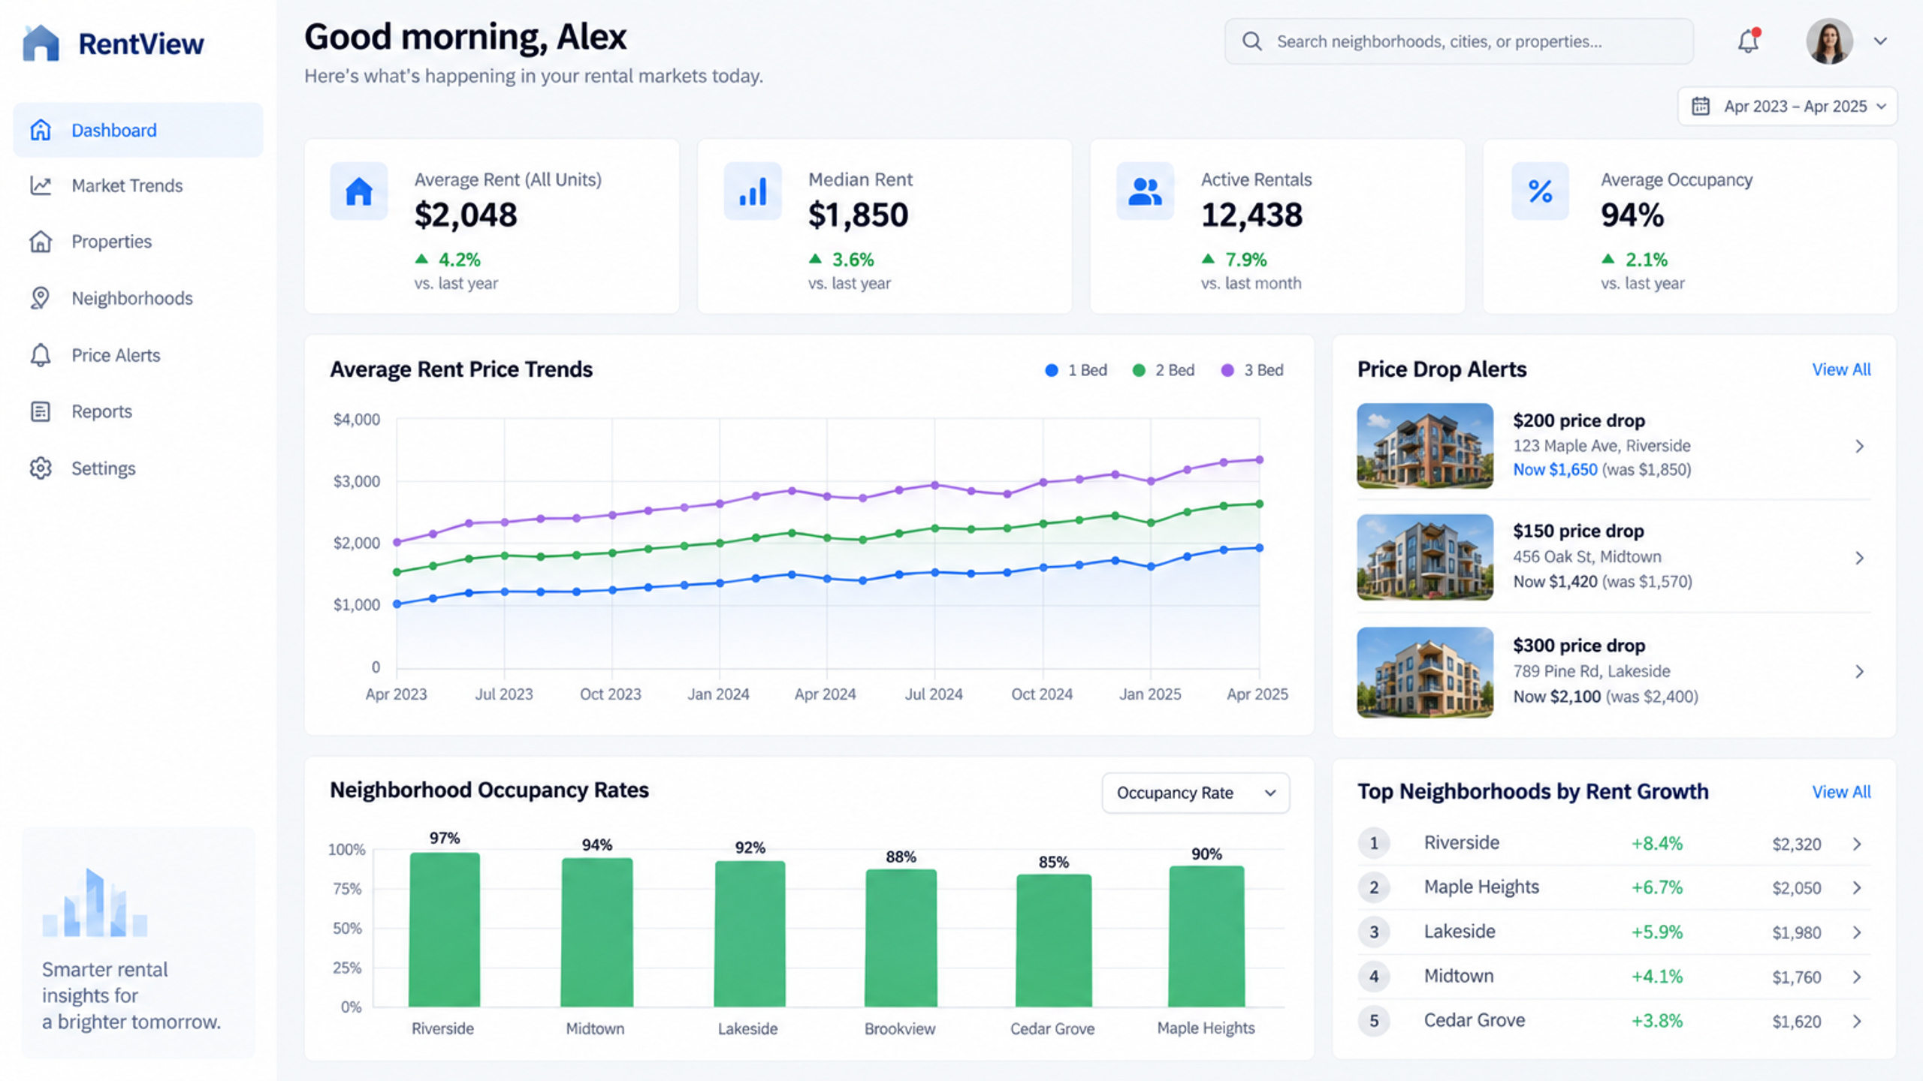Click the Properties house icon
Viewport: 1923px width, 1081px height.
[41, 241]
